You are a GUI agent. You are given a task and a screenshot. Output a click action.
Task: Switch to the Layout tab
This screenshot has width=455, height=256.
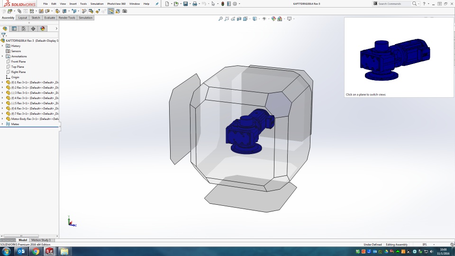click(23, 18)
